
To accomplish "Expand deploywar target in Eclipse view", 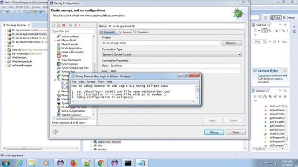I will [x=91, y=142].
